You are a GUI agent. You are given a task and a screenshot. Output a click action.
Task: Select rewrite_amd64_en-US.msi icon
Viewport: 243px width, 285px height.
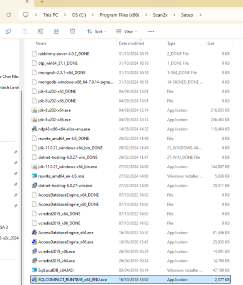pos(34,176)
